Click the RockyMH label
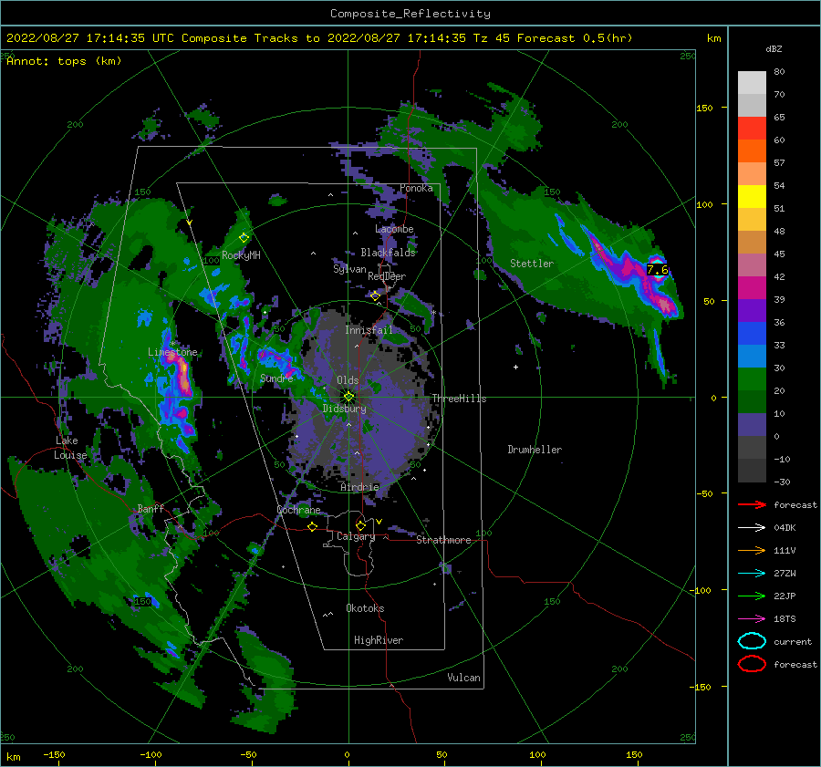Viewport: 821px width, 767px height. coord(241,255)
